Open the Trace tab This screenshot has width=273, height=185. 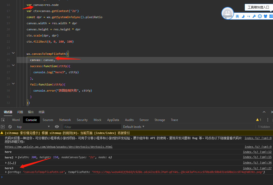pyautogui.click(x=174, y=120)
